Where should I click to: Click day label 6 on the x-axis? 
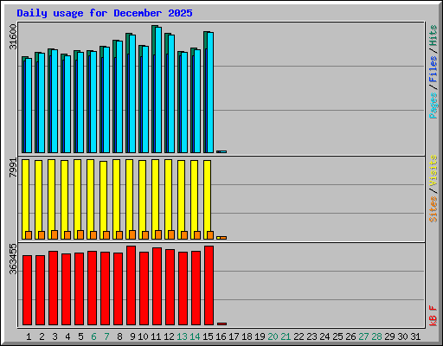(93, 336)
